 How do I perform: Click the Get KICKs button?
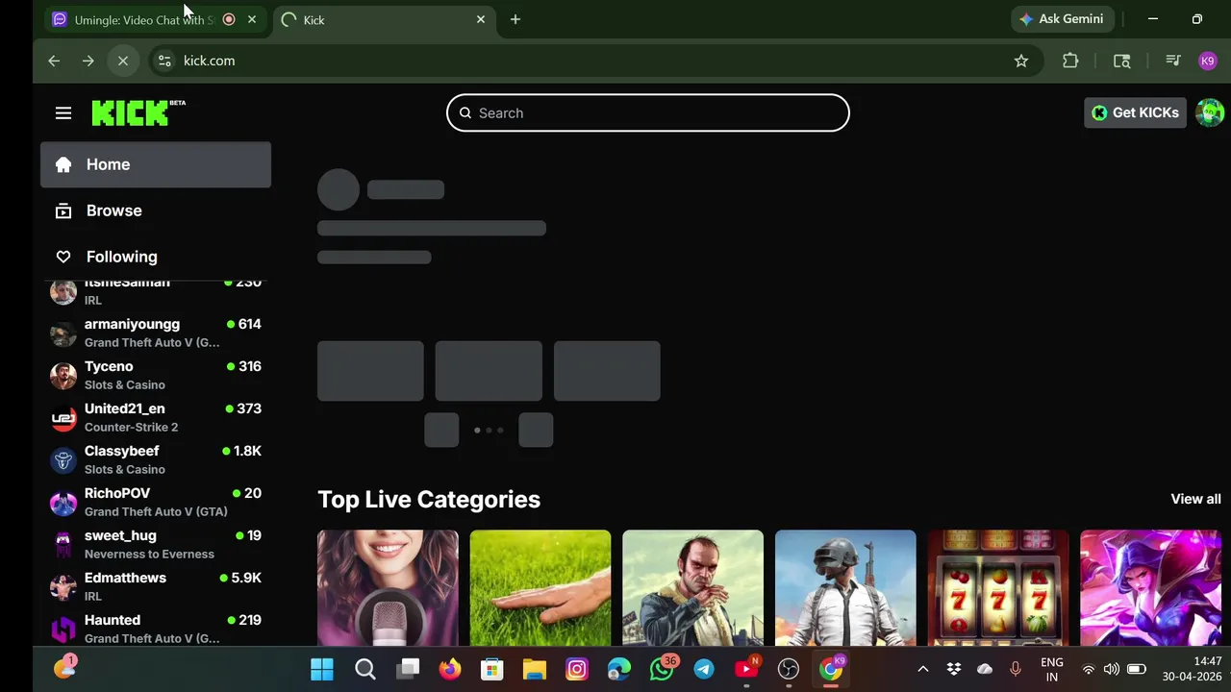click(x=1135, y=112)
